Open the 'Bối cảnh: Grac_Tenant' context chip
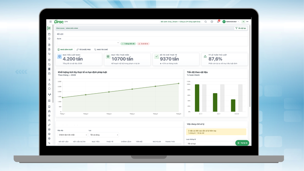304x171 pixels. click(x=180, y=22)
